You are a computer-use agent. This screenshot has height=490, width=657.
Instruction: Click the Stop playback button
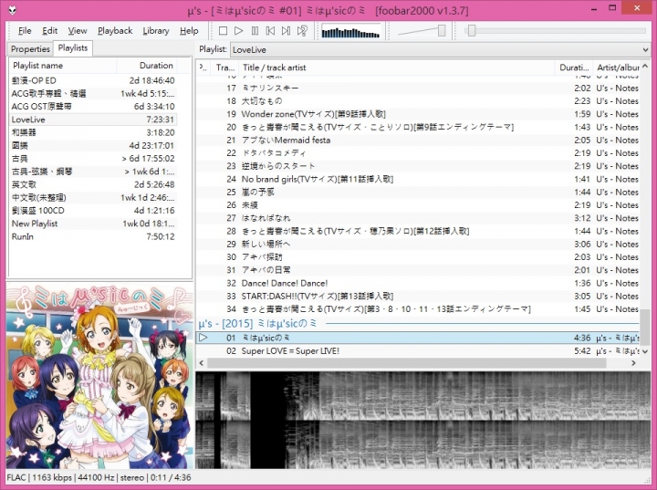click(223, 31)
